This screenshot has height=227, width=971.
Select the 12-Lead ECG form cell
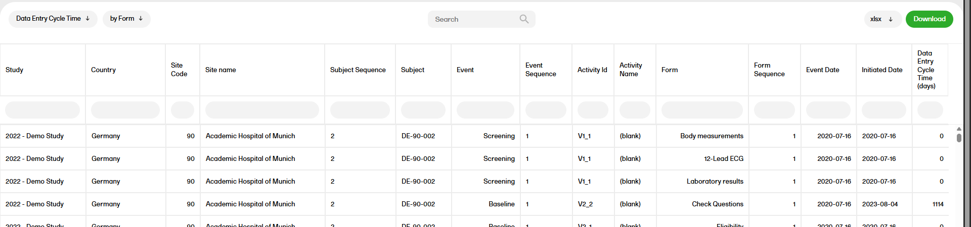coord(724,159)
